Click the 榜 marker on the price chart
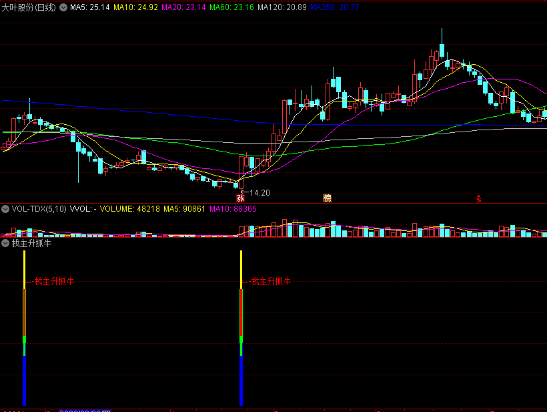The height and width of the screenshot is (412, 547). 327,198
